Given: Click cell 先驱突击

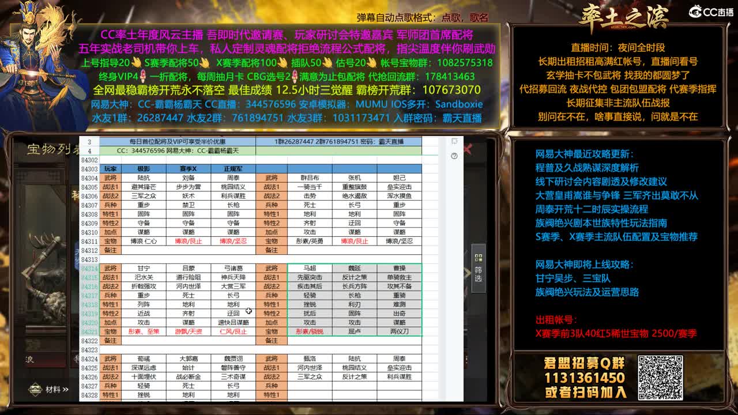Looking at the screenshot, I should tap(310, 277).
